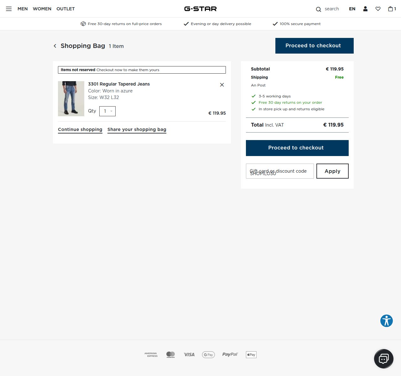Click the '3-5 working days' text
This screenshot has width=401, height=376.
[x=274, y=96]
